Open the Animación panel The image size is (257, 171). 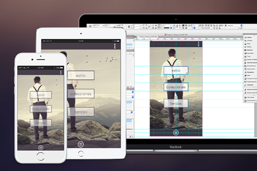click(249, 85)
